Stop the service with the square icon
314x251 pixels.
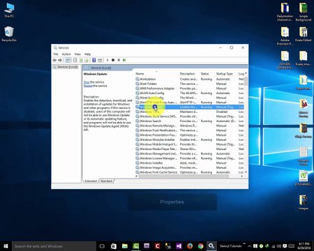113,60
